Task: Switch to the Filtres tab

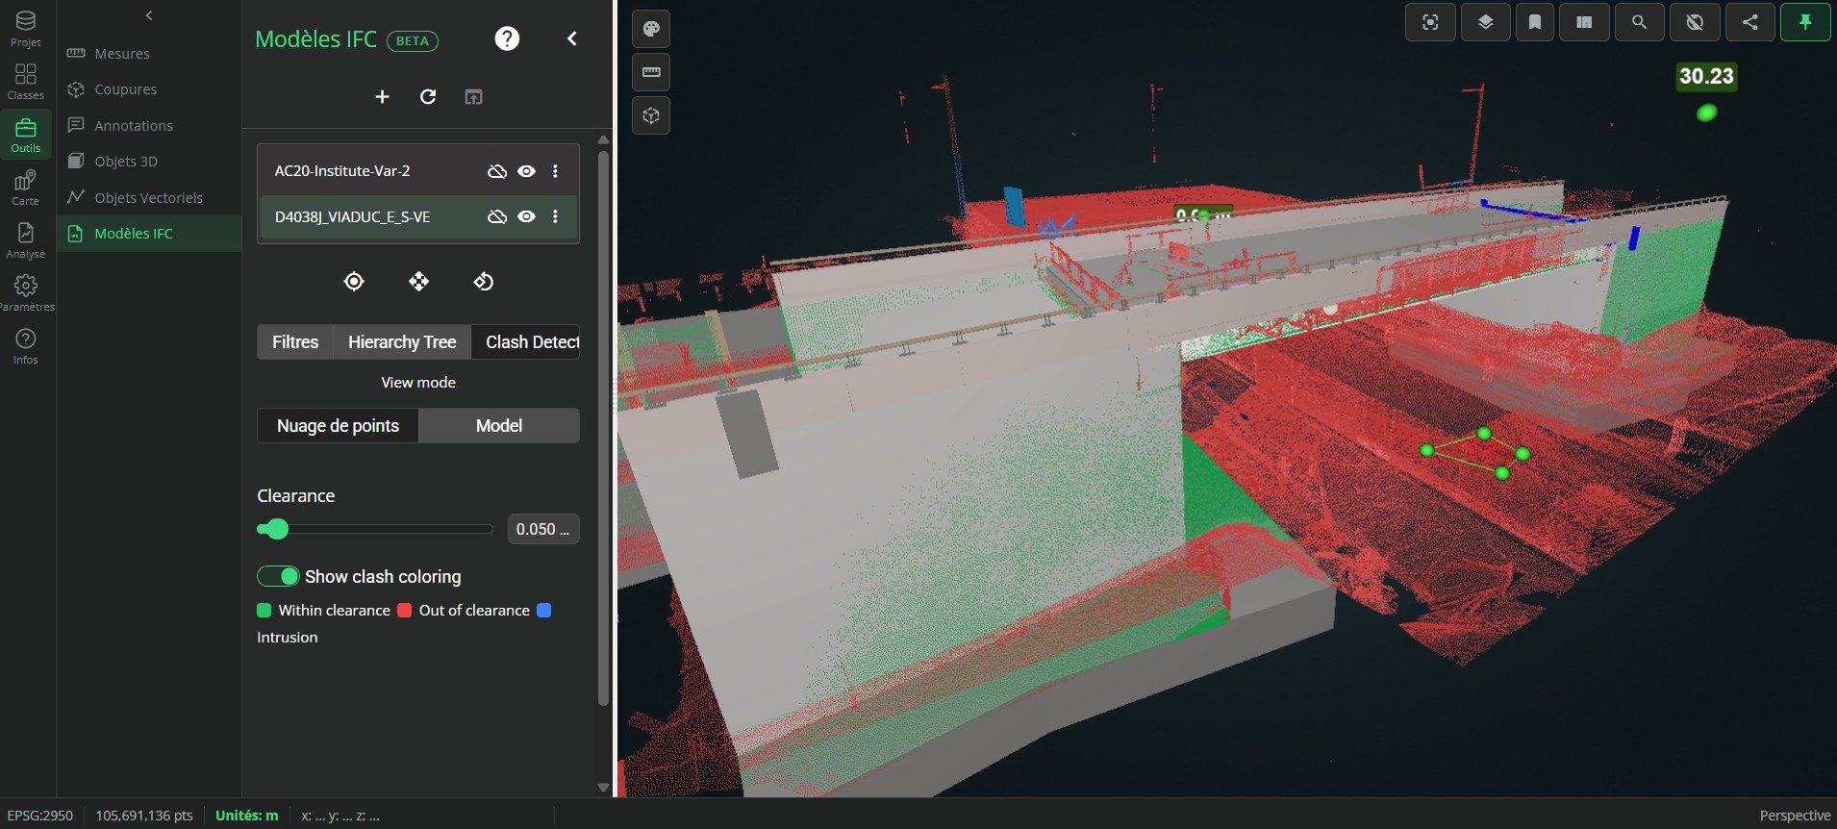Action: [295, 342]
